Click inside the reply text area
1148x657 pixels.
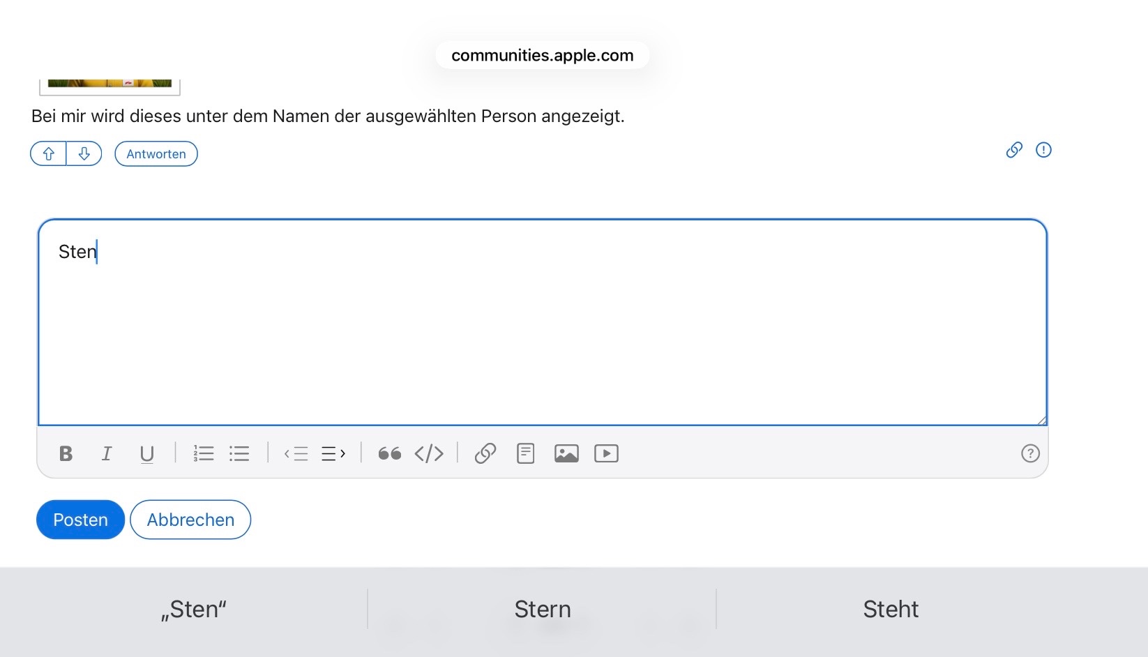543,328
